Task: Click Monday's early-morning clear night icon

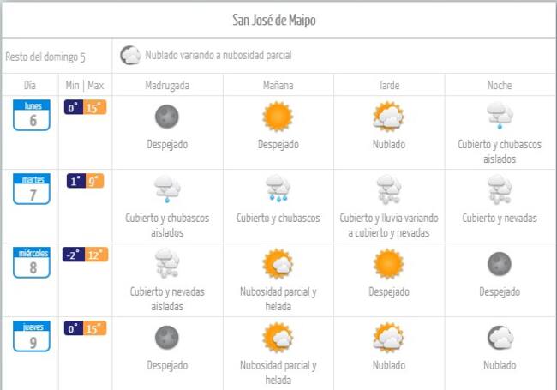Action: point(166,116)
